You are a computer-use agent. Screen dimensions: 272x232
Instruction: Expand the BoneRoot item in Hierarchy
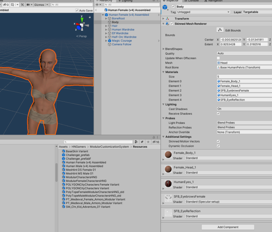[x=106, y=18]
